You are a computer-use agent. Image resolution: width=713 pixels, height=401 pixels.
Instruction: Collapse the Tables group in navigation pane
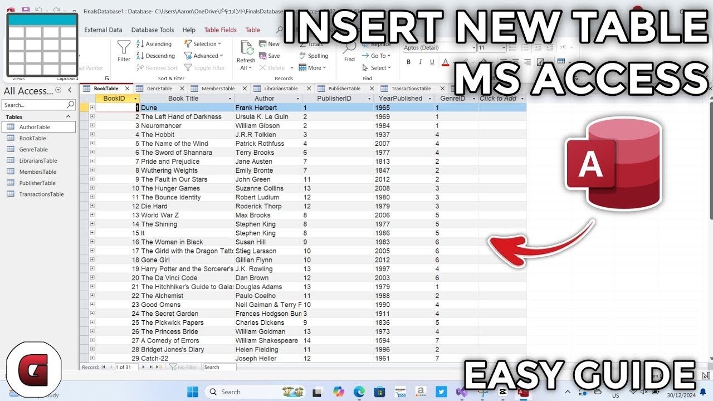[69, 117]
